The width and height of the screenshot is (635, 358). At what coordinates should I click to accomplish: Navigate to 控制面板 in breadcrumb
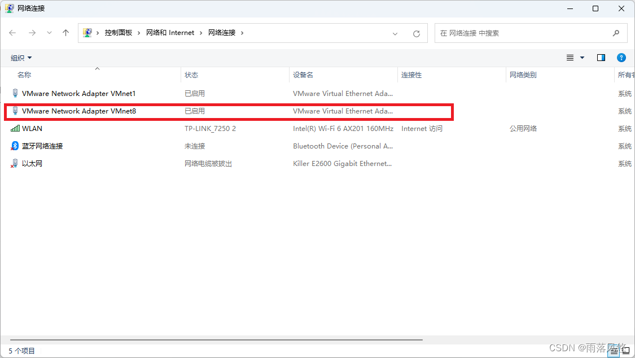click(x=119, y=33)
